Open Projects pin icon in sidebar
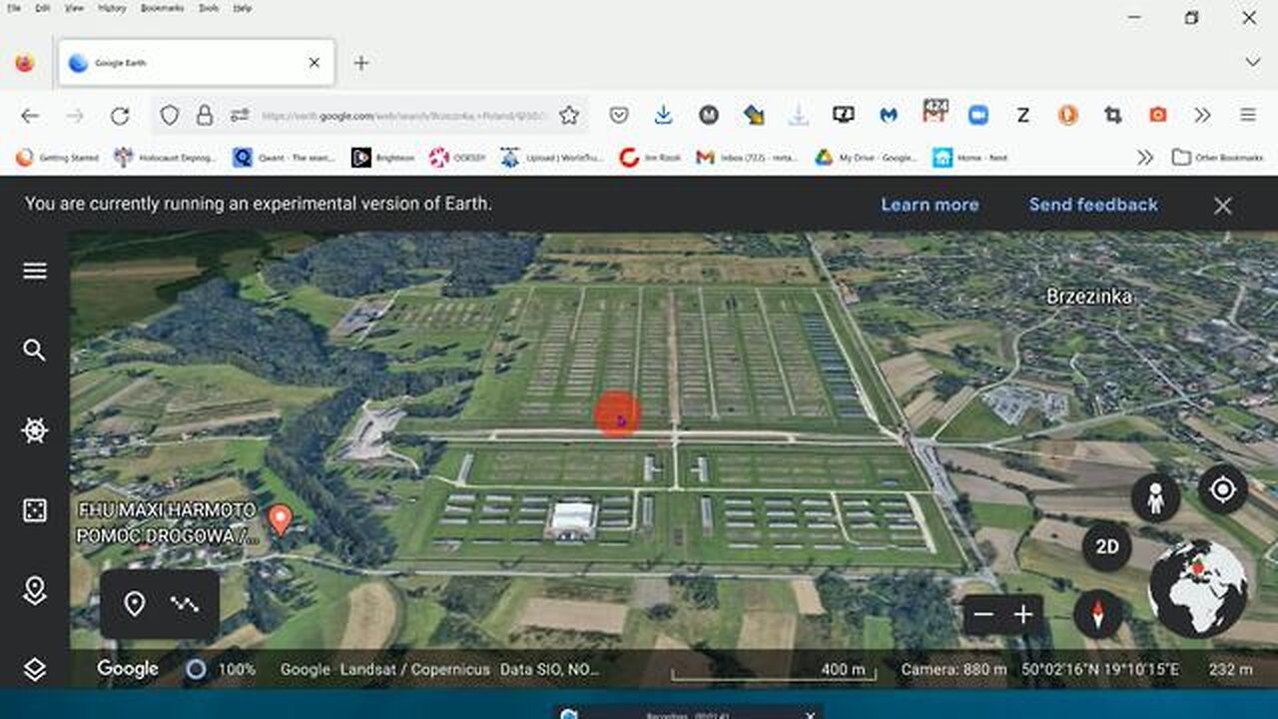Viewport: 1278px width, 719px height. point(35,590)
